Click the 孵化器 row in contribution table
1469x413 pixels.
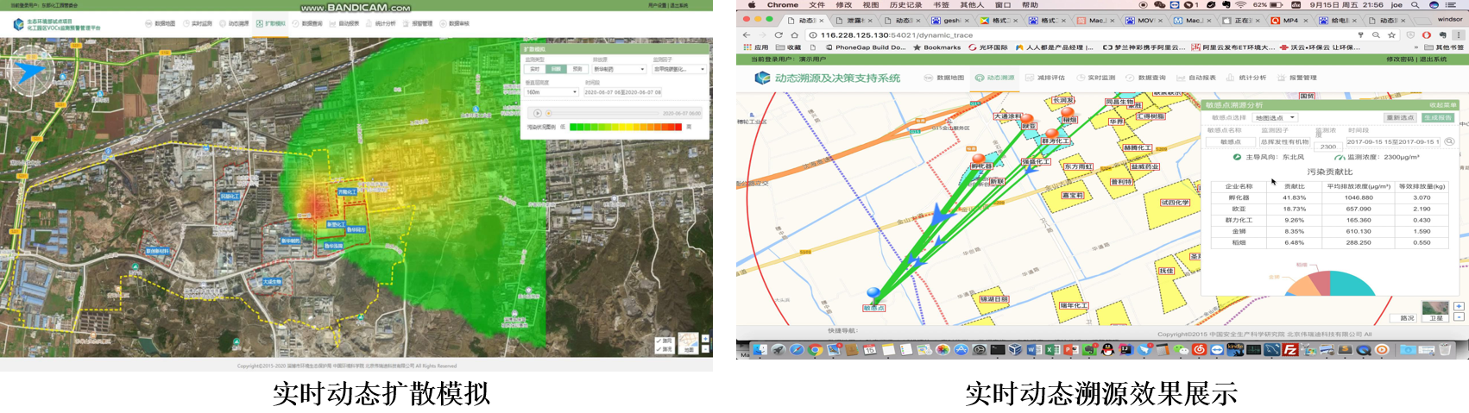(x=1330, y=197)
